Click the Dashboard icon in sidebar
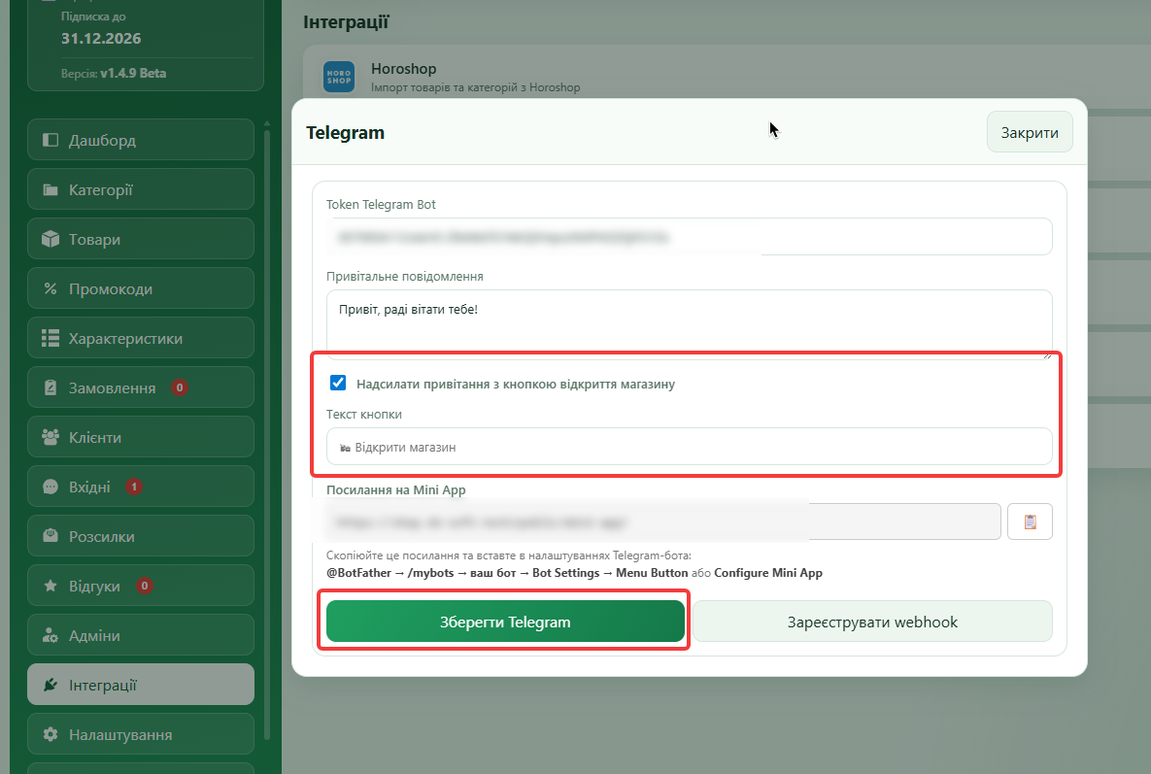The width and height of the screenshot is (1151, 774). pyautogui.click(x=50, y=140)
